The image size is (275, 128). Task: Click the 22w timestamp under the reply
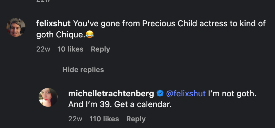(x=75, y=119)
